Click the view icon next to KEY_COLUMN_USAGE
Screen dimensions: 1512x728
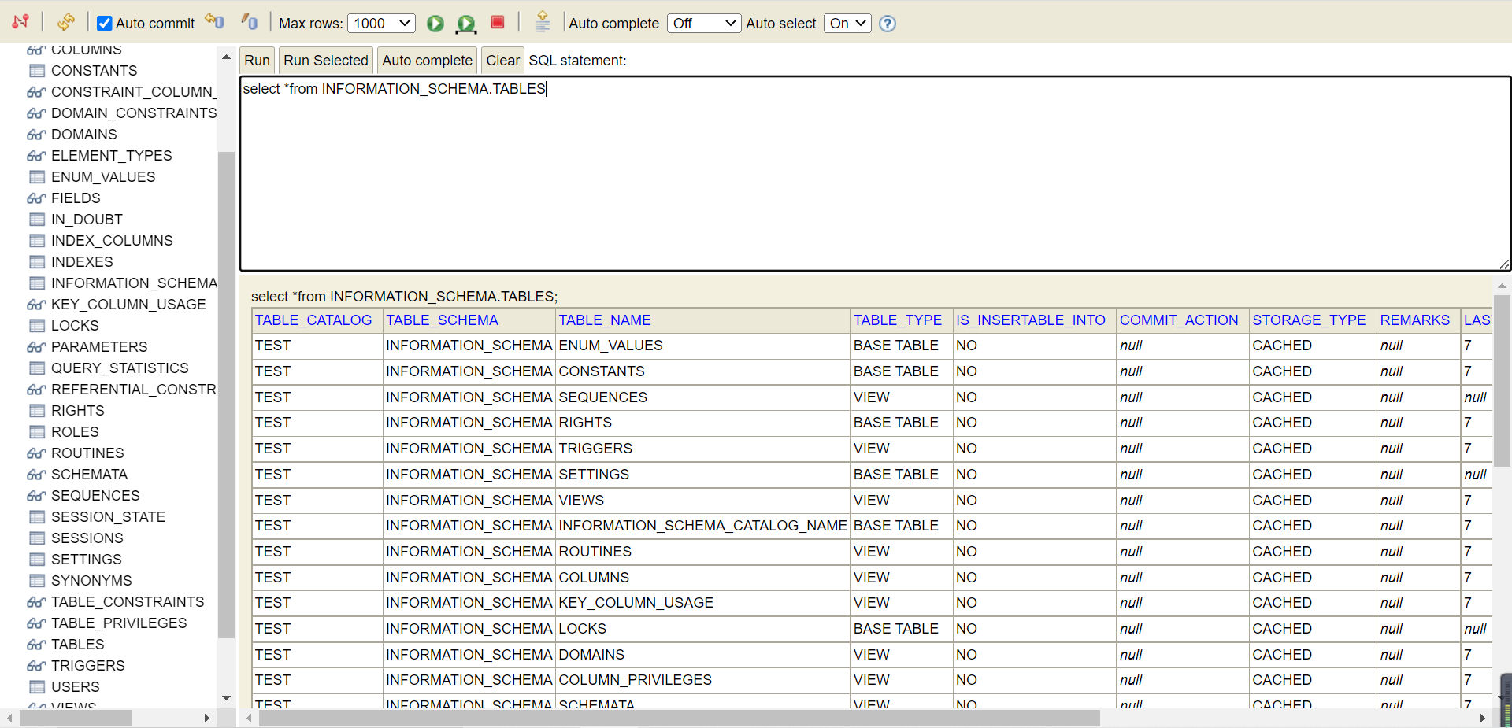pos(36,305)
